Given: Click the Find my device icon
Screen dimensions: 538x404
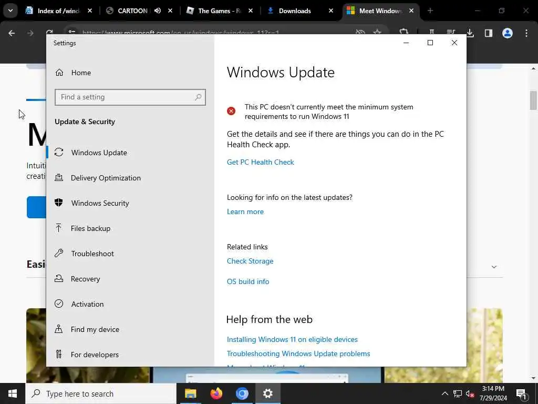Looking at the screenshot, I should pyautogui.click(x=59, y=329).
